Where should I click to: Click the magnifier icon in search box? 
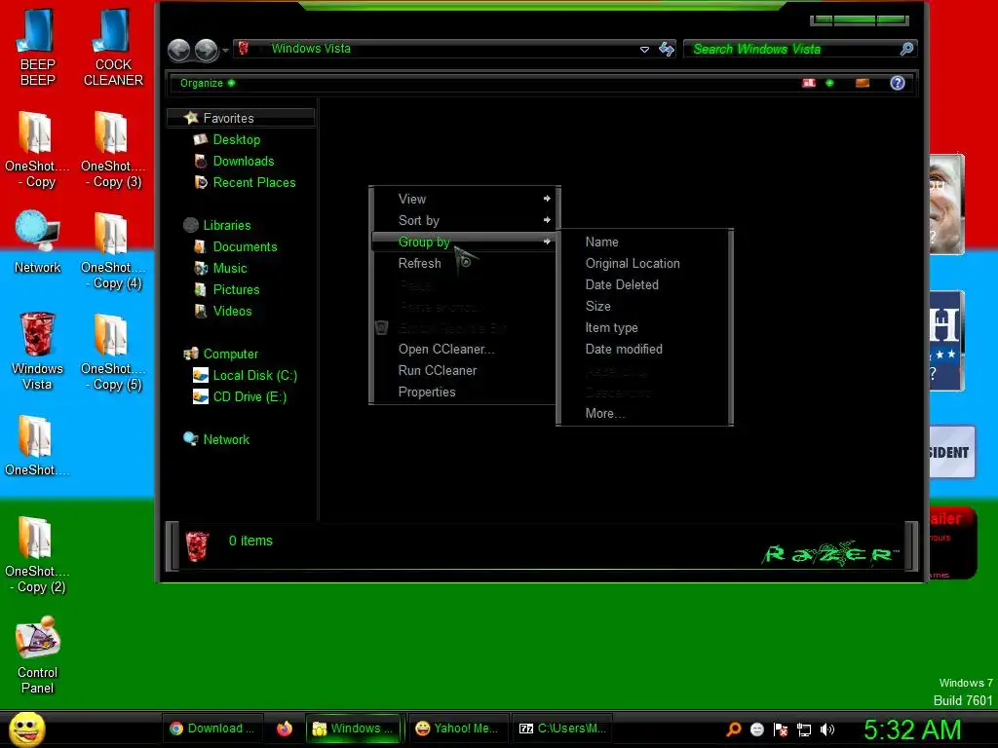pos(906,49)
